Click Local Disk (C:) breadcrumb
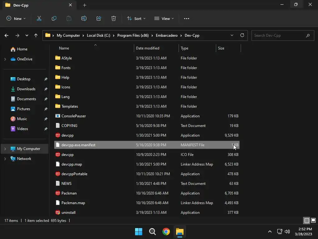Image resolution: width=318 pixels, height=239 pixels. pos(98,35)
